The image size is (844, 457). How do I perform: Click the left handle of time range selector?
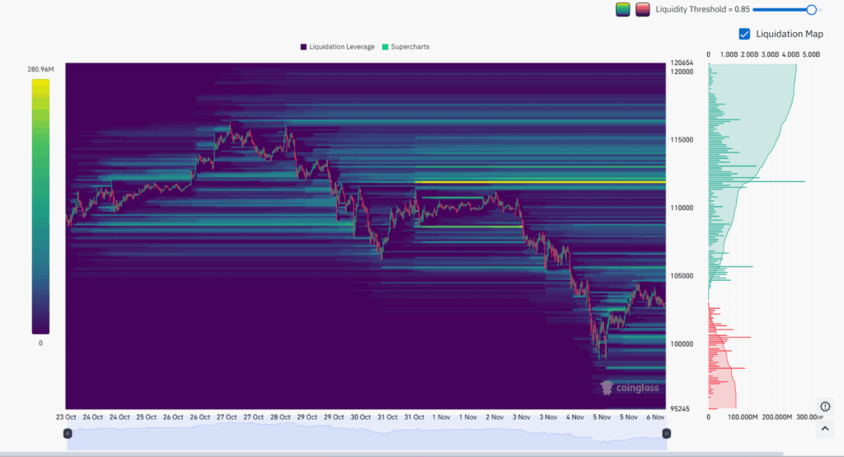(68, 432)
